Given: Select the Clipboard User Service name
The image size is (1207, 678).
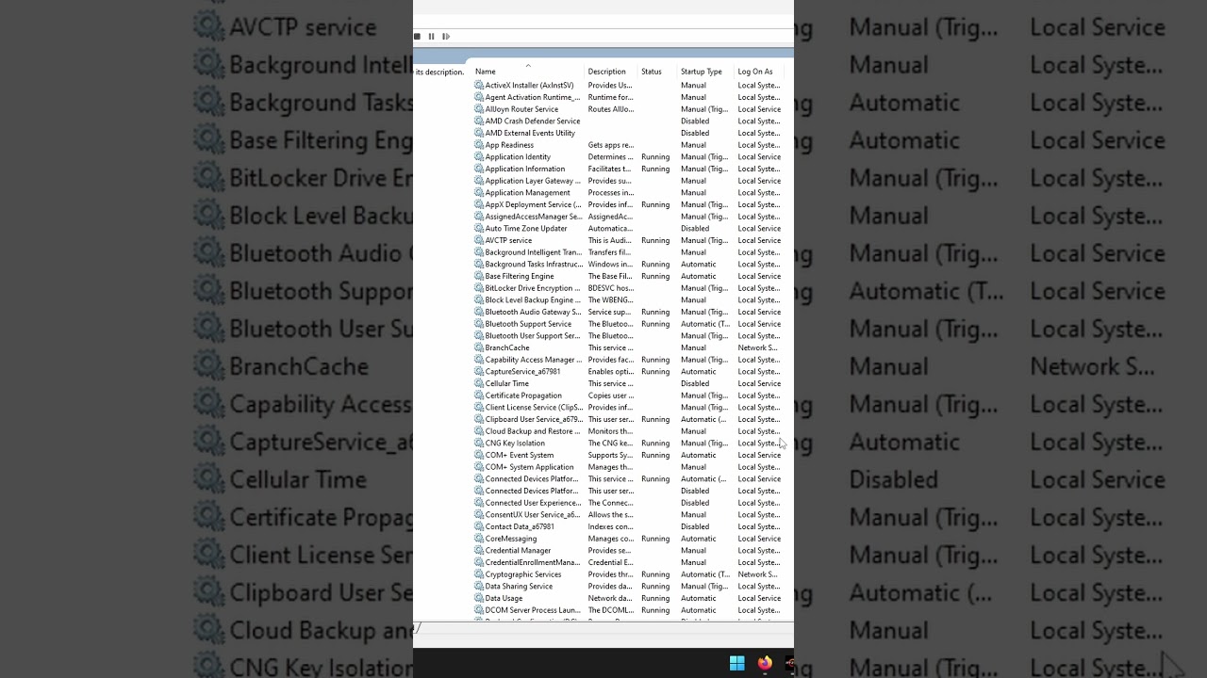Looking at the screenshot, I should coord(534,419).
